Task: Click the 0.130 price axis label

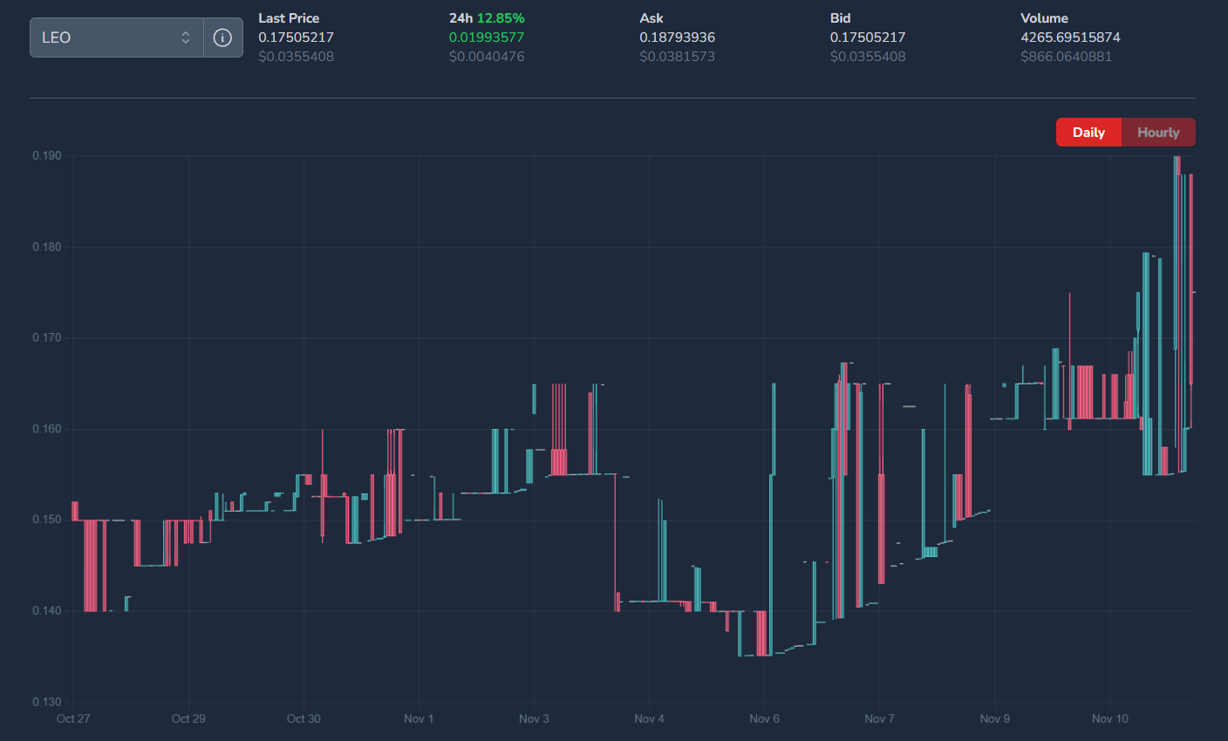Action: point(47,702)
